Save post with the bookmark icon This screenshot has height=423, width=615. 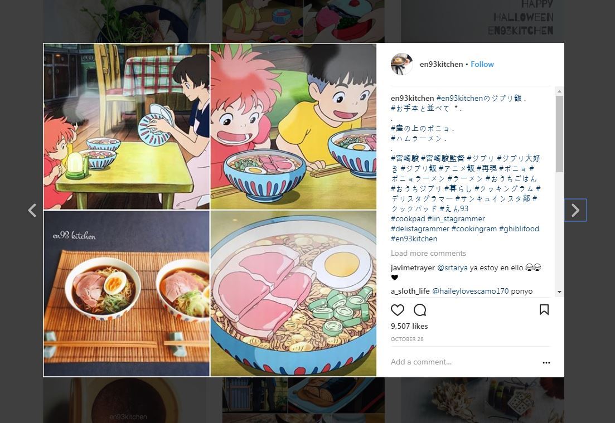544,310
